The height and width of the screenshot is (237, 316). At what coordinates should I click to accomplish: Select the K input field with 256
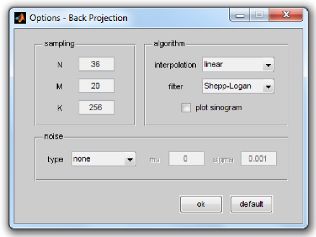coord(96,107)
